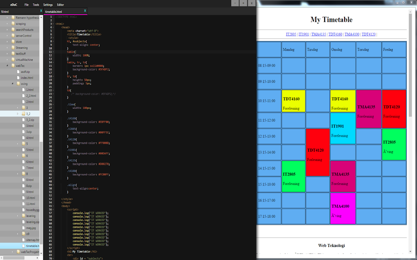Click the 6.html file icon
Image resolution: width=417 pixels, height=260 pixels.
[23, 162]
